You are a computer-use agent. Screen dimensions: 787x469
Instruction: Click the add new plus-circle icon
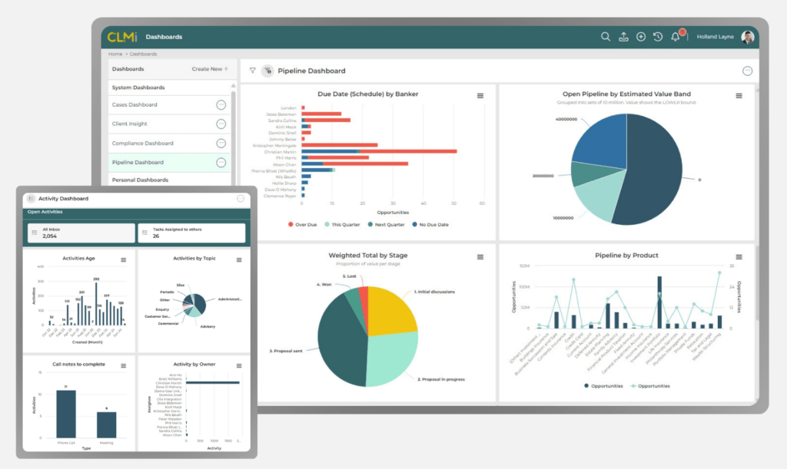(x=641, y=37)
